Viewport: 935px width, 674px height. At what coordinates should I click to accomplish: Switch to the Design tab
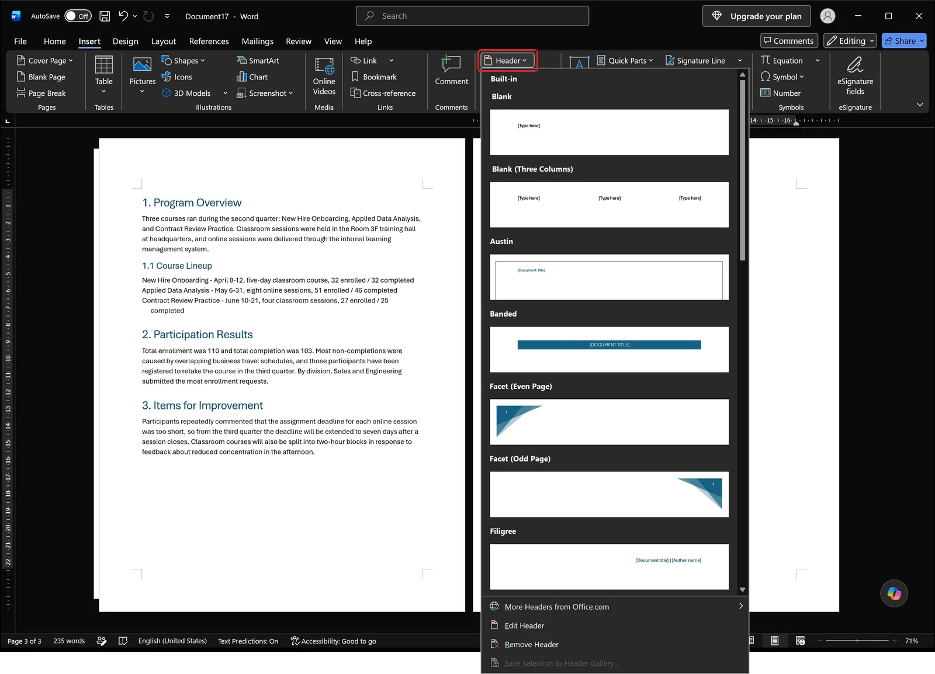[126, 41]
